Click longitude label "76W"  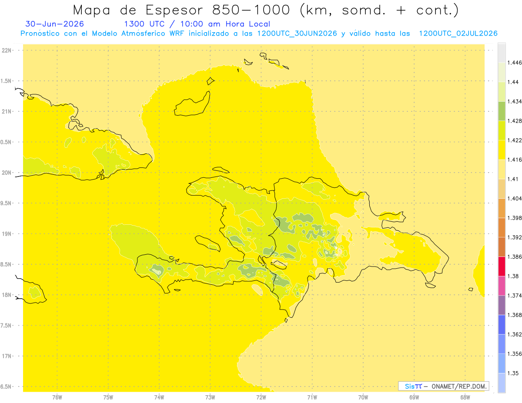click(57, 397)
